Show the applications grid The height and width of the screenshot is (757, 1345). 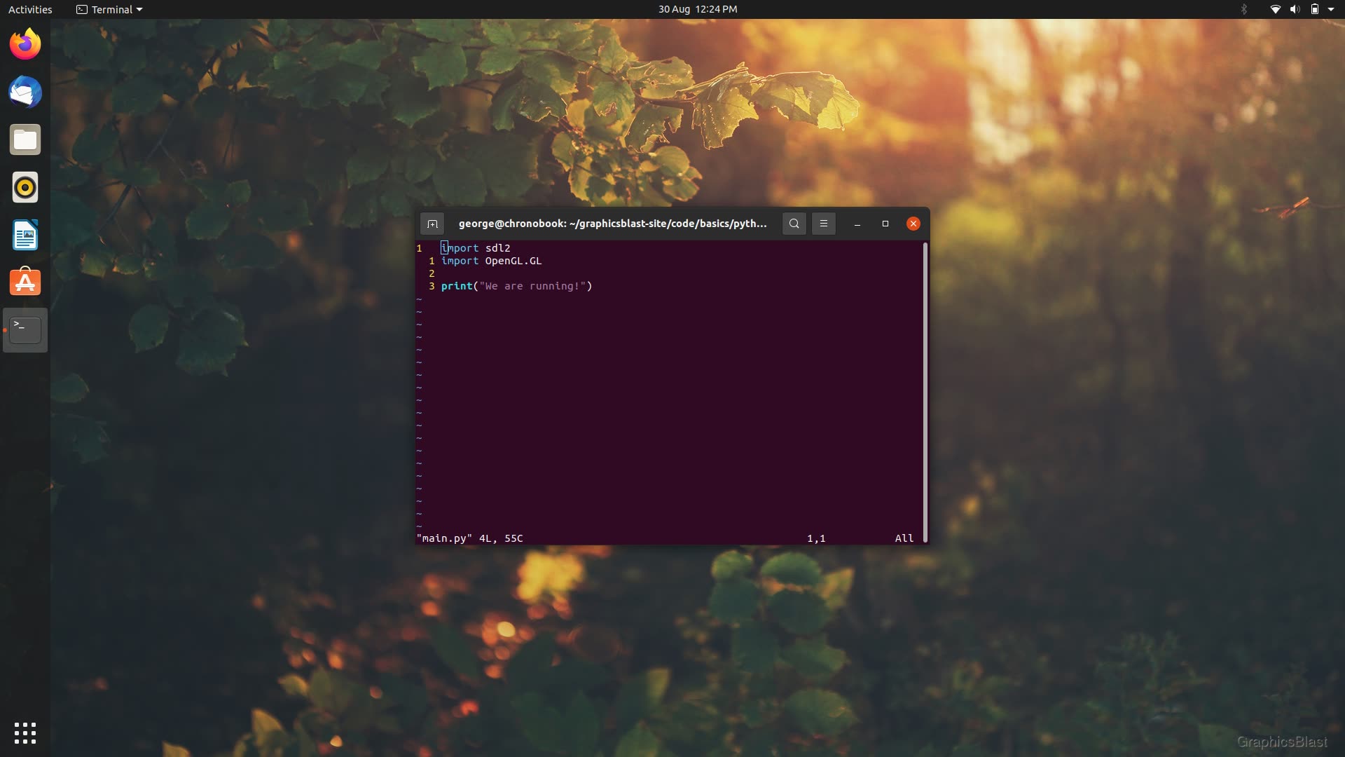click(x=25, y=733)
